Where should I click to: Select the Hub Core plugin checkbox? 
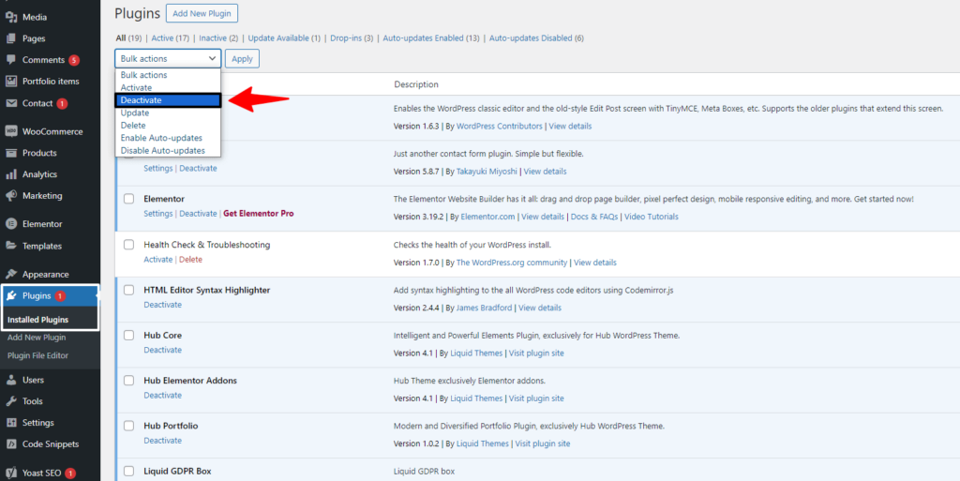(x=129, y=336)
